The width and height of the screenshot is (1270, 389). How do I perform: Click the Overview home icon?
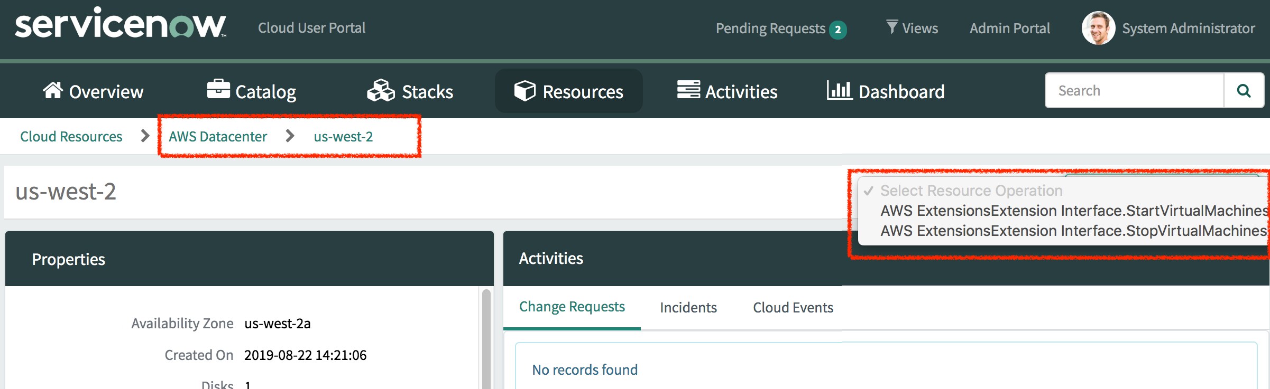point(53,91)
